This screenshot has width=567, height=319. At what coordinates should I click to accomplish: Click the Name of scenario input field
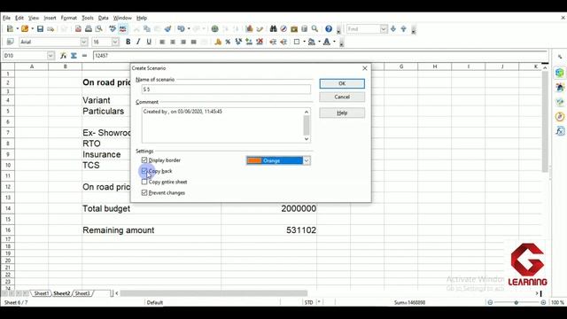[x=226, y=89]
